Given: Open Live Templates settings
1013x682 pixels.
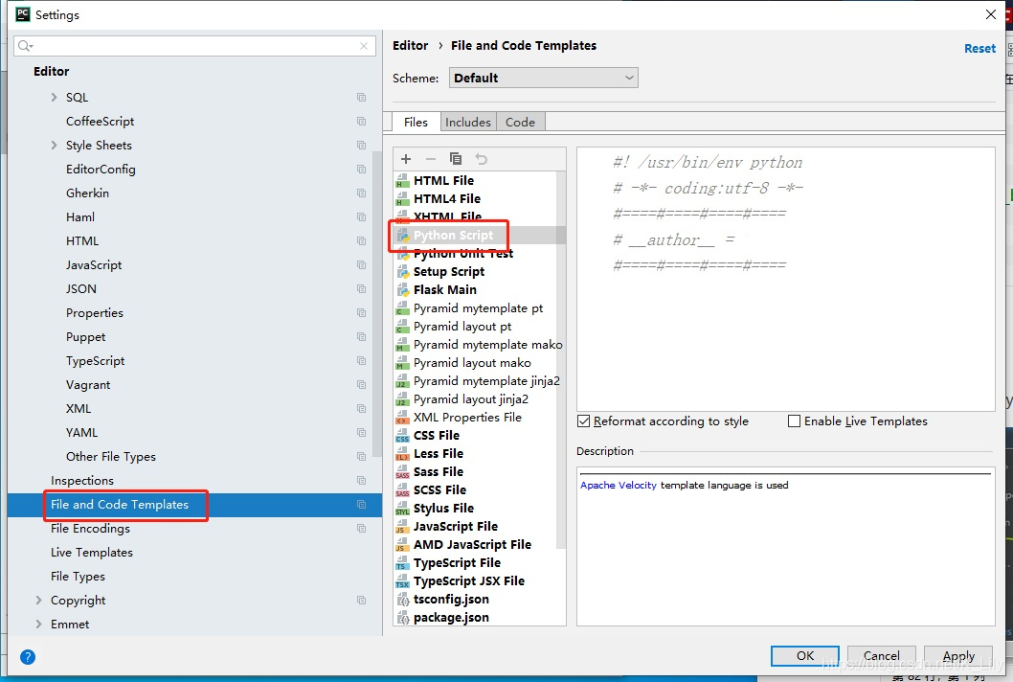Looking at the screenshot, I should pos(92,552).
